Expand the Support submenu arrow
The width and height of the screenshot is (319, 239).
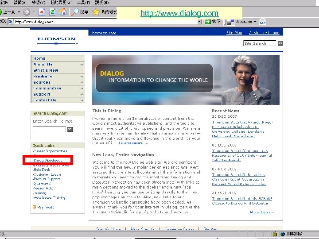[x=82, y=94]
